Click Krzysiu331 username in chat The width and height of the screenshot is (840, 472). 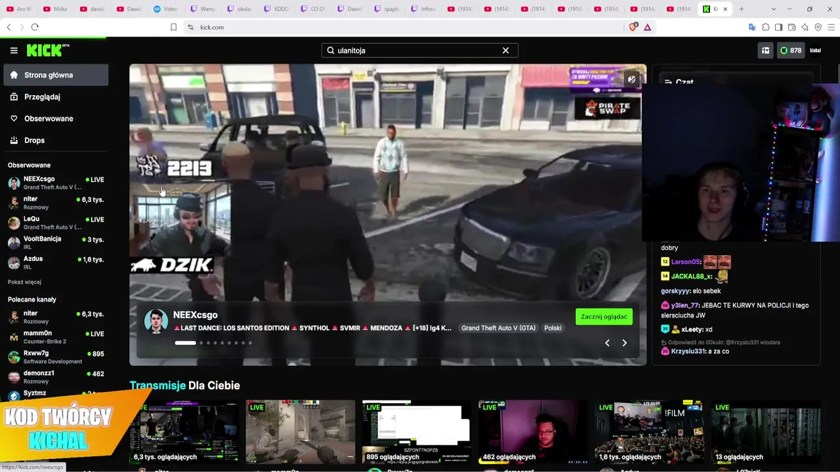[688, 351]
